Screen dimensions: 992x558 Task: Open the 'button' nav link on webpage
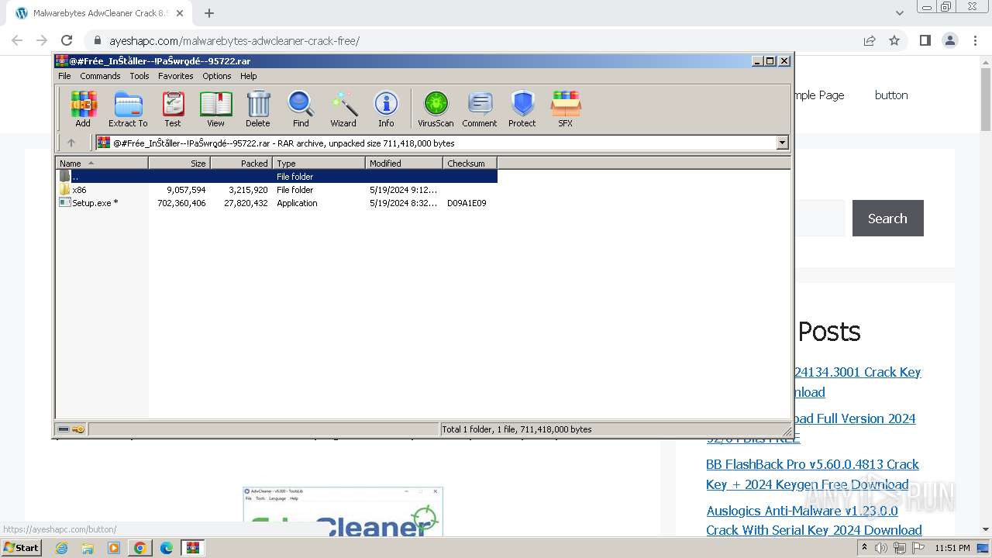pos(891,95)
